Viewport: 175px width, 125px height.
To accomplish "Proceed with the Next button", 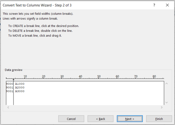I will [x=129, y=119].
